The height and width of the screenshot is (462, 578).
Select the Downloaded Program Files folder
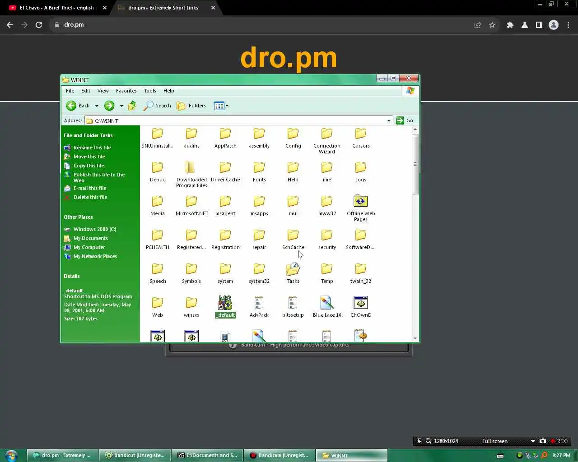pyautogui.click(x=191, y=175)
